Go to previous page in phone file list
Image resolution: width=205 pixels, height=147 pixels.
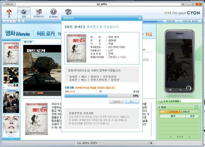click(171, 137)
